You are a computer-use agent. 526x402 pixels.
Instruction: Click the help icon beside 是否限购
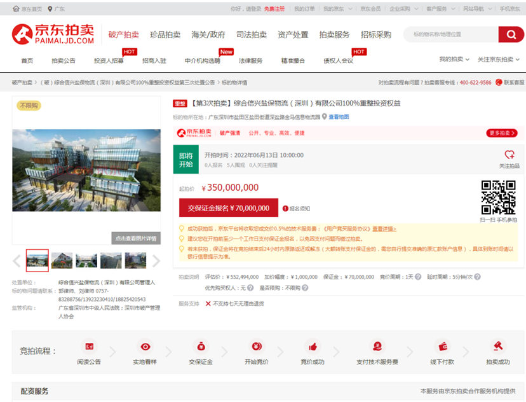coord(304,288)
